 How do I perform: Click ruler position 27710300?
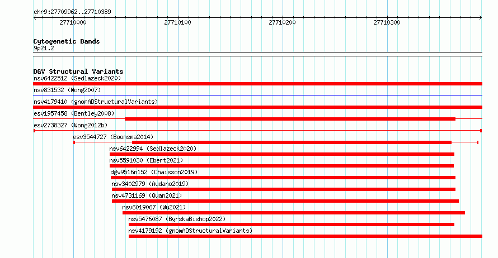[387, 22]
